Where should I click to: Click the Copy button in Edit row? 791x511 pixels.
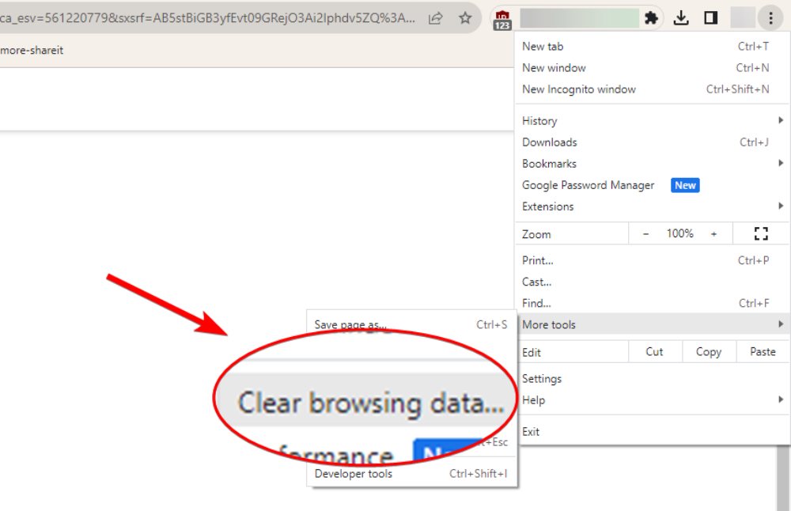708,352
